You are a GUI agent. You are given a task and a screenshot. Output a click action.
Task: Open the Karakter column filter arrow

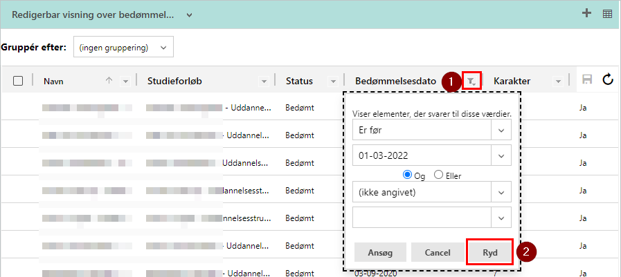[x=558, y=82]
